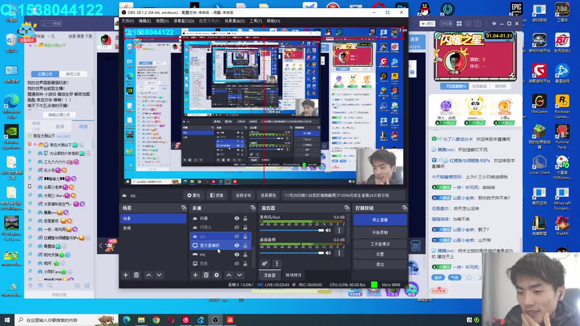The width and height of the screenshot is (580, 326).
Task: Click the 停止直播 button
Action: coord(380,220)
